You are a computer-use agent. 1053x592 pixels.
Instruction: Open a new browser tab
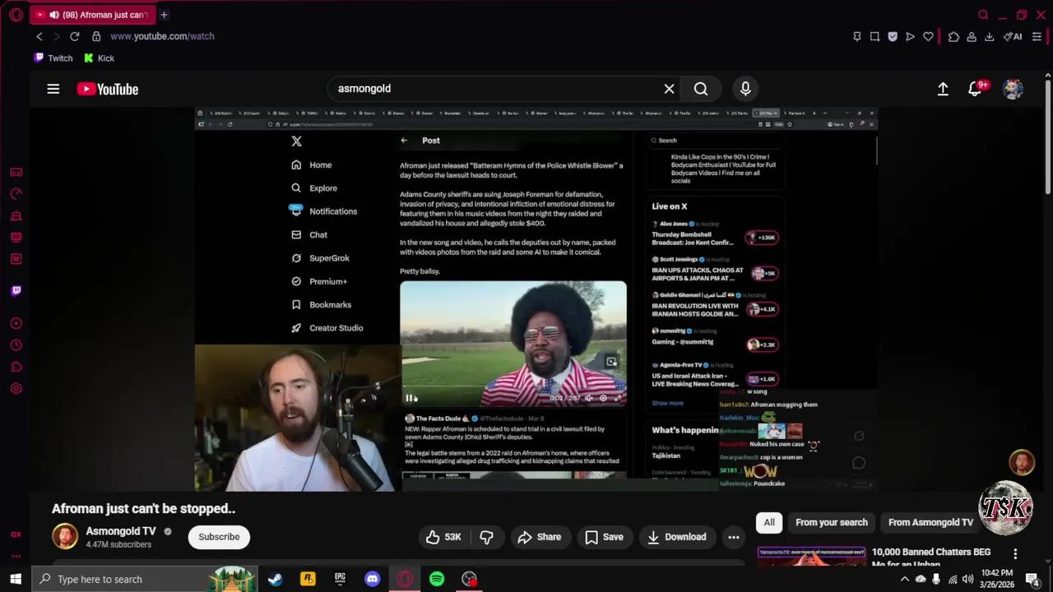pyautogui.click(x=164, y=15)
